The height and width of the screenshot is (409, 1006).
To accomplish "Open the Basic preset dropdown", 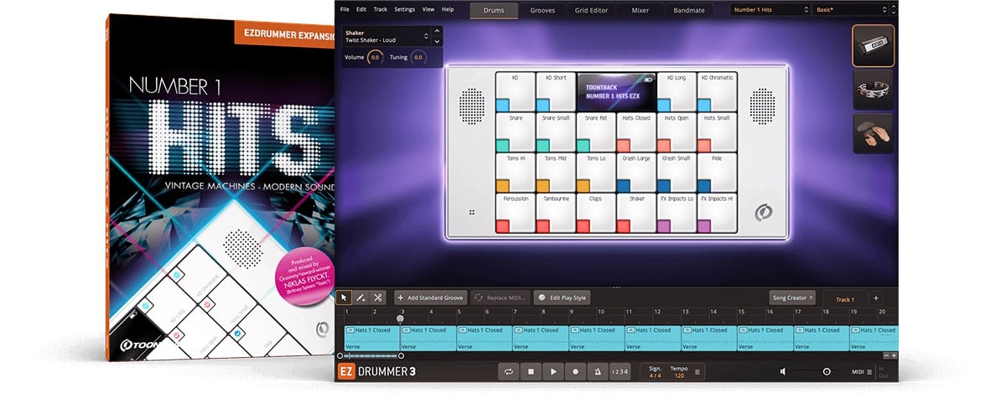I will pos(850,10).
